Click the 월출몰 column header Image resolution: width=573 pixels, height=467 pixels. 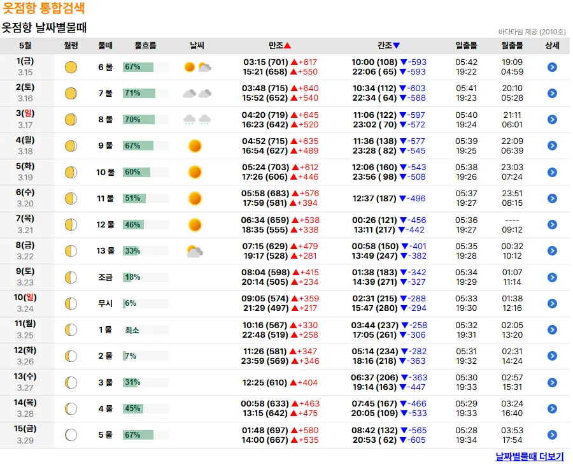point(512,45)
